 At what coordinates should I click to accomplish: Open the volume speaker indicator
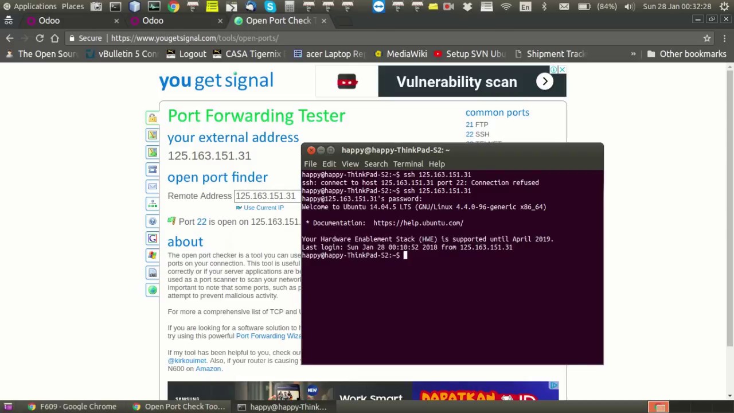click(x=629, y=6)
